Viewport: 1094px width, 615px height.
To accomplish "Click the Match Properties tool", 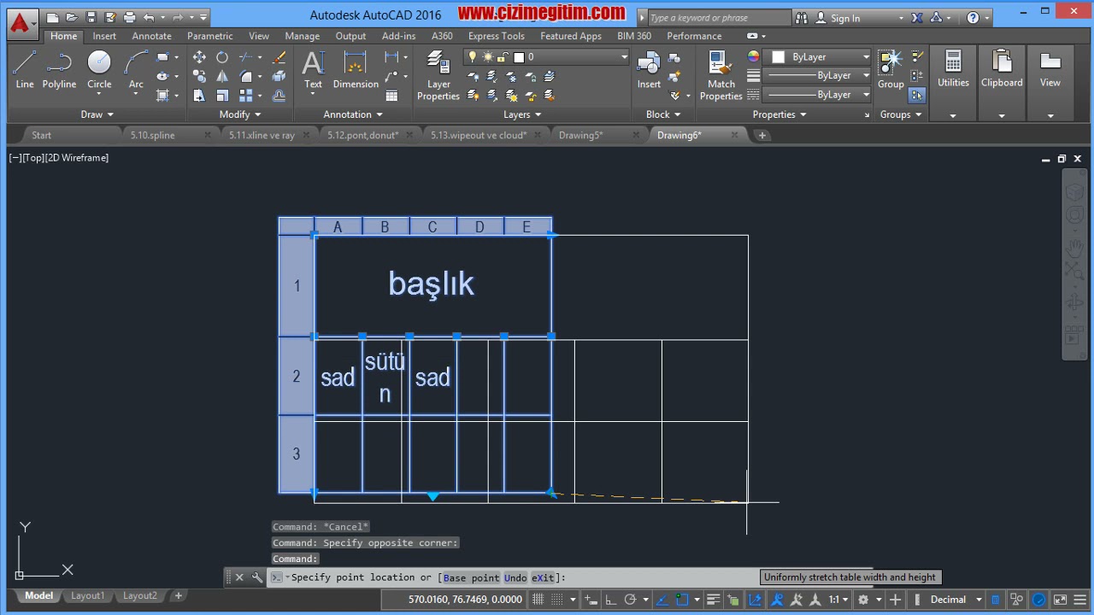I will coord(721,75).
